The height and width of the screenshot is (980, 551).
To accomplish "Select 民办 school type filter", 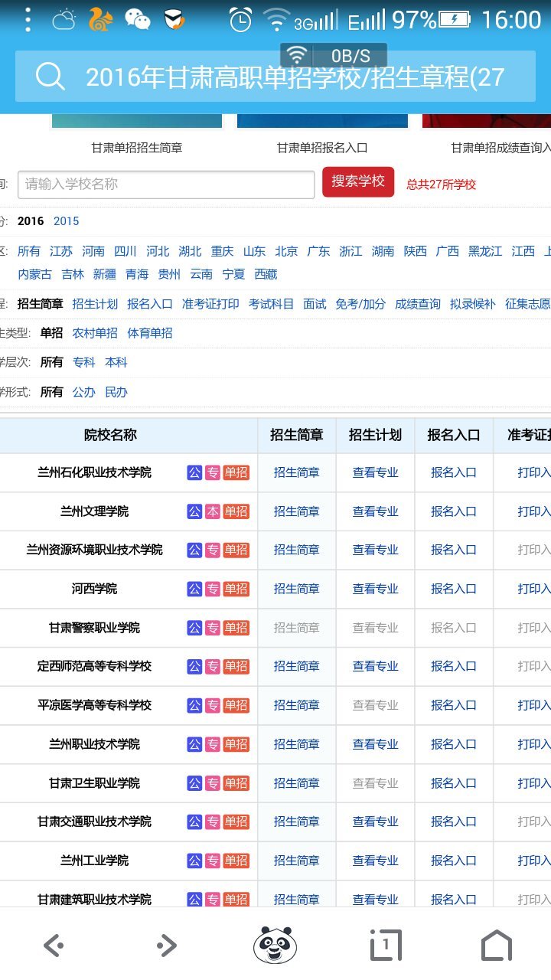I will pyautogui.click(x=116, y=392).
